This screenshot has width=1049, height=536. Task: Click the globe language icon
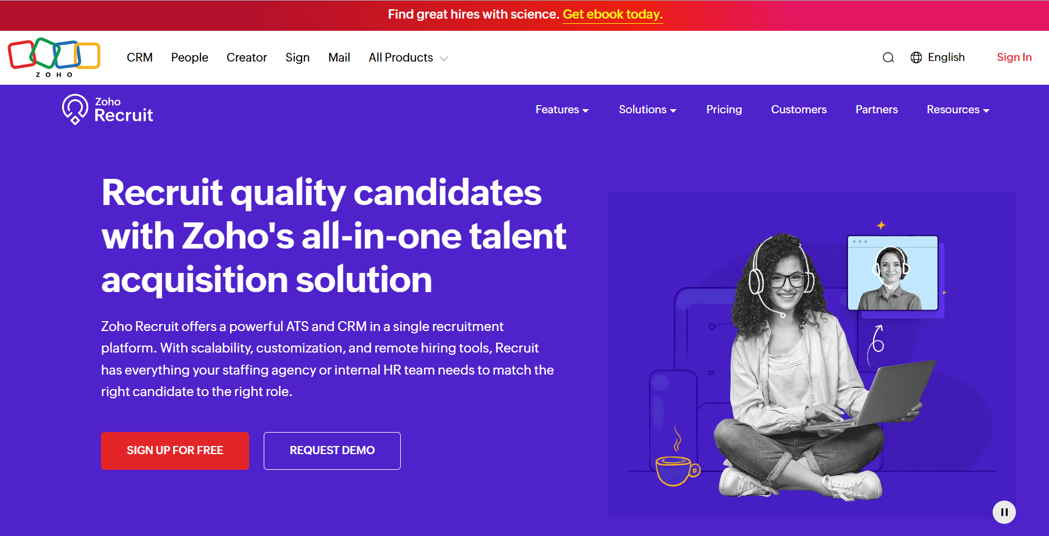pyautogui.click(x=916, y=57)
